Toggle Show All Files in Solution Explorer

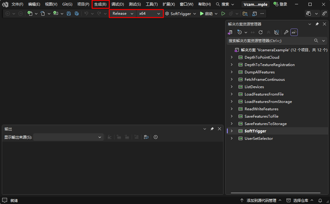tap(277, 32)
